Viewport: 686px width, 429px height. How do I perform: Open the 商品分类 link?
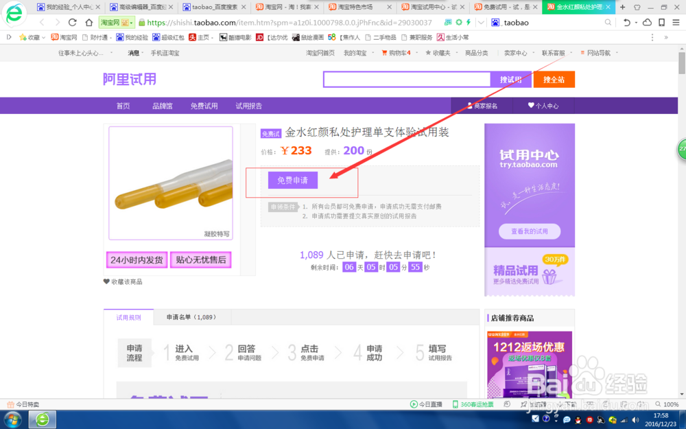(x=477, y=53)
